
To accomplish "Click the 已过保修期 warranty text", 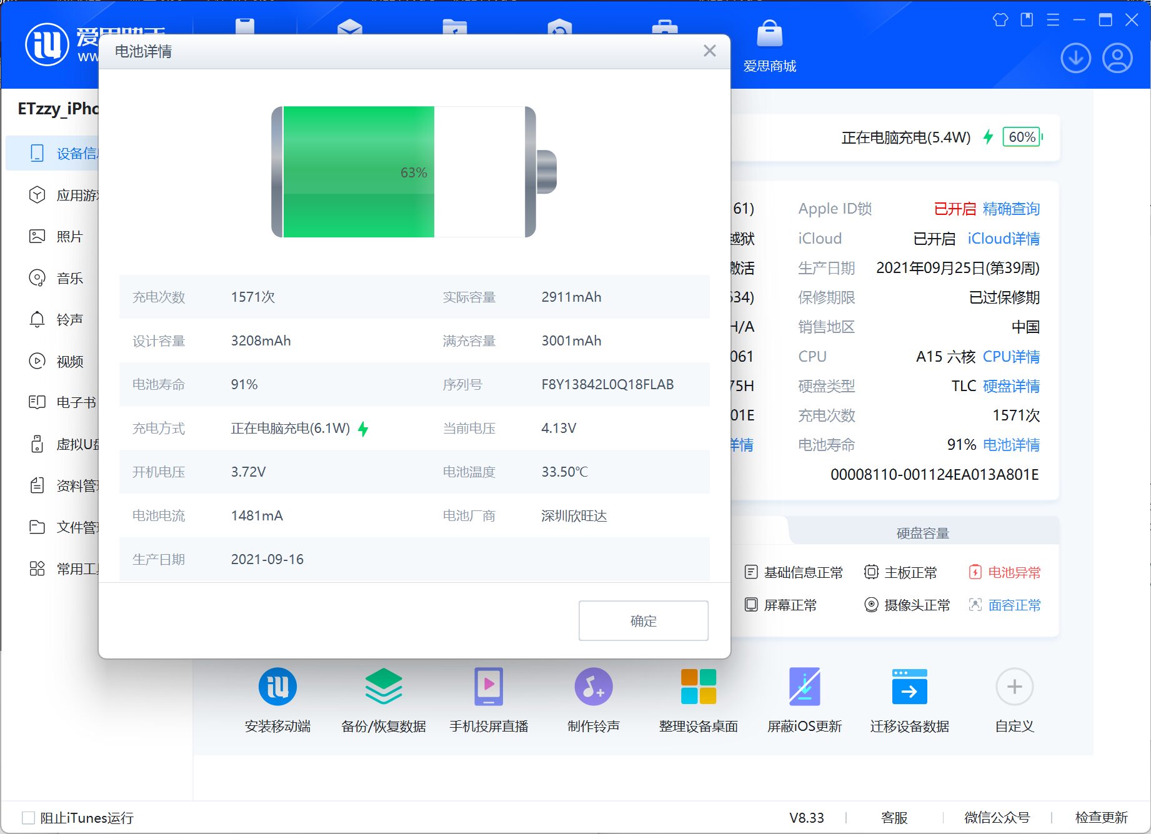I will pyautogui.click(x=1004, y=297).
